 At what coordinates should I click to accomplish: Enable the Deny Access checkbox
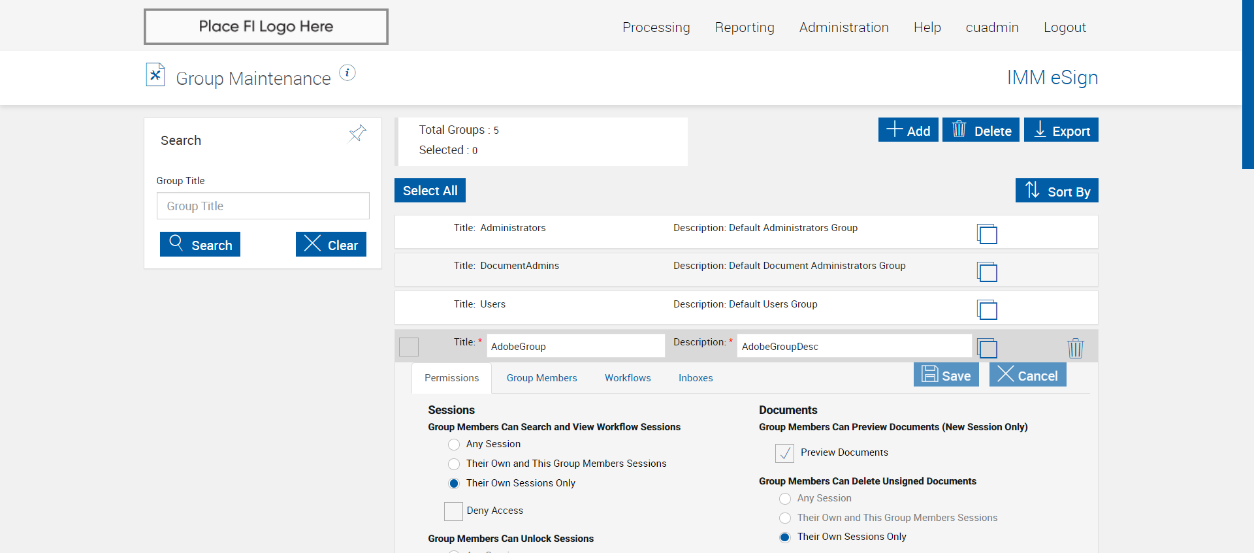click(453, 511)
